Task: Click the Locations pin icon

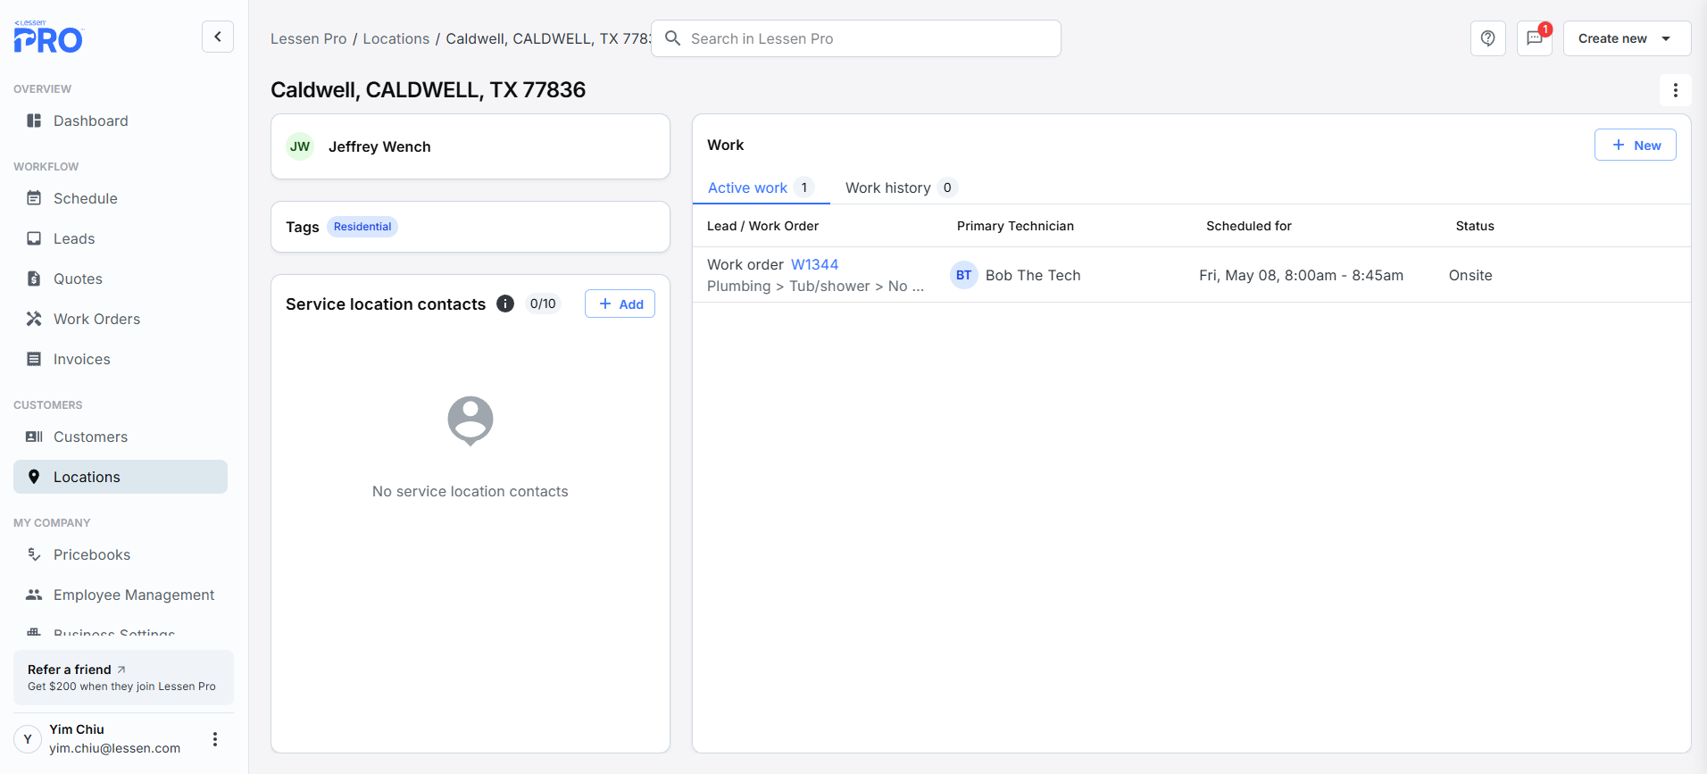Action: [x=34, y=477]
